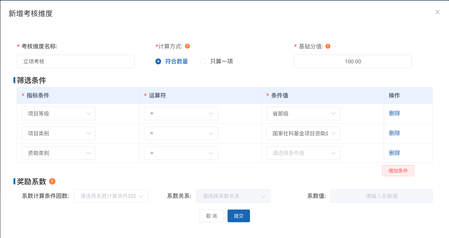Screen dimensions: 449x238
Task: Open the operator dropdown in the first row
Action: (x=181, y=113)
